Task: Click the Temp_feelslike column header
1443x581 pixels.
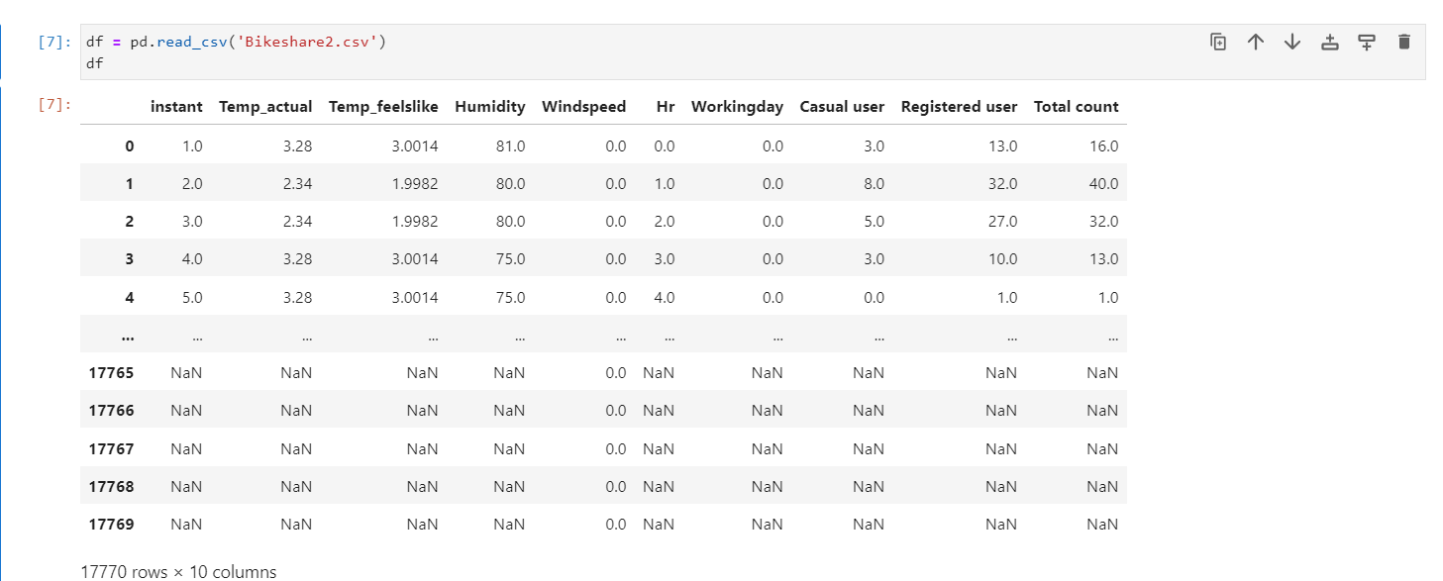Action: click(382, 106)
